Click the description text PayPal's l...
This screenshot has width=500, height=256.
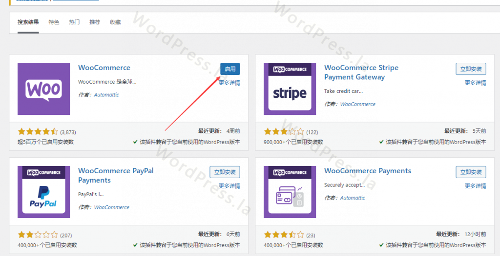coord(91,194)
